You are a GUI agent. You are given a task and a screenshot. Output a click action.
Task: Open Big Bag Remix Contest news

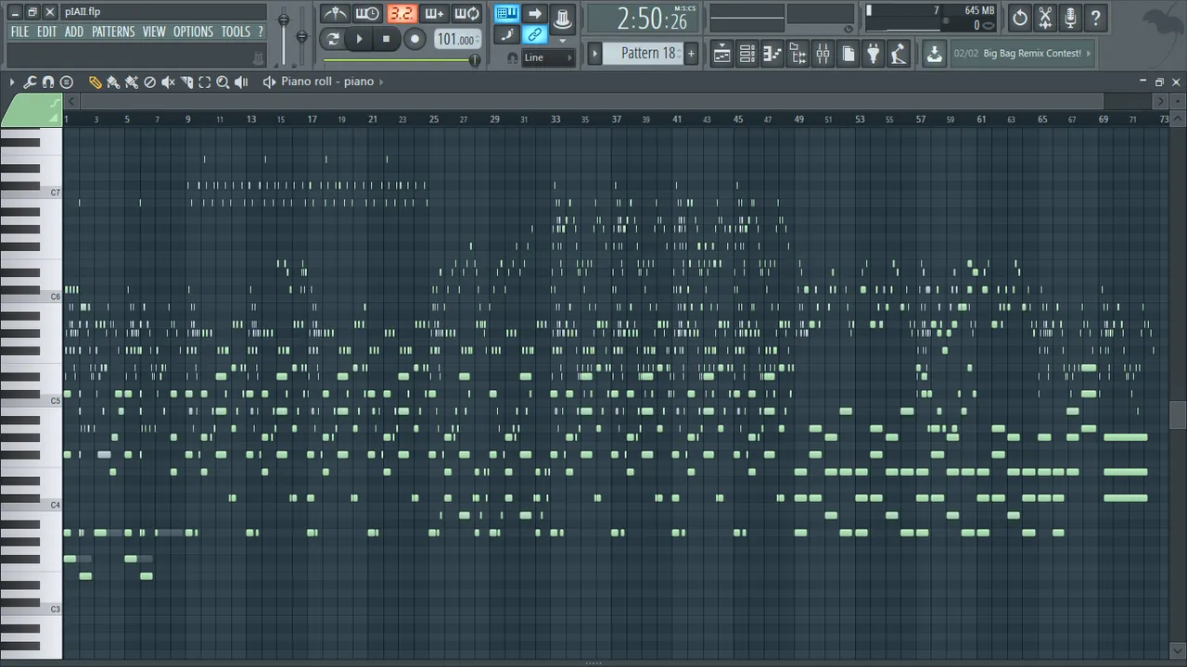[x=1032, y=54]
